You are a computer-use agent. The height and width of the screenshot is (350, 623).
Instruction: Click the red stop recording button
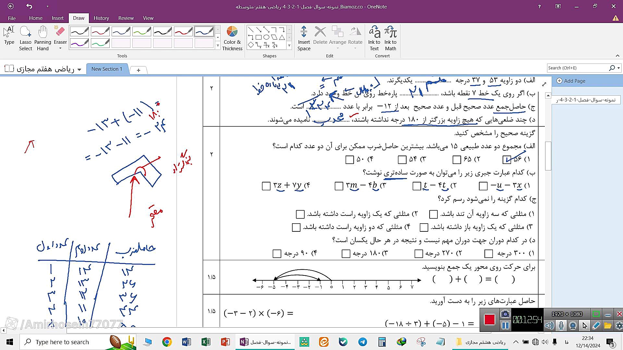[x=489, y=320]
